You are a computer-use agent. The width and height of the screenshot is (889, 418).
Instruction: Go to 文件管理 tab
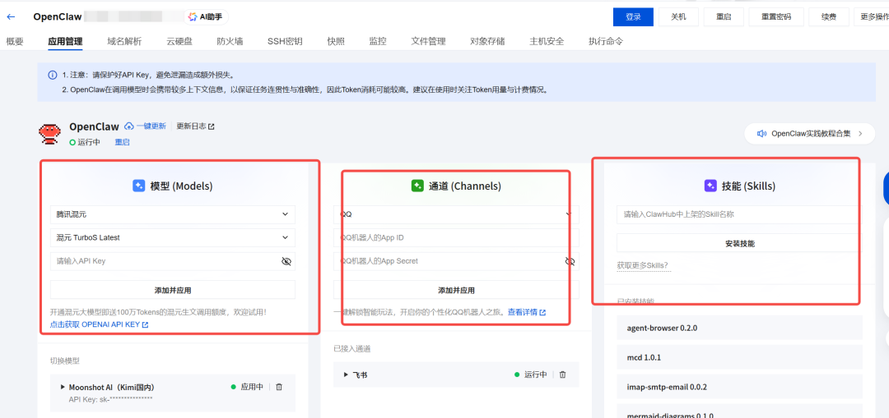pos(428,41)
